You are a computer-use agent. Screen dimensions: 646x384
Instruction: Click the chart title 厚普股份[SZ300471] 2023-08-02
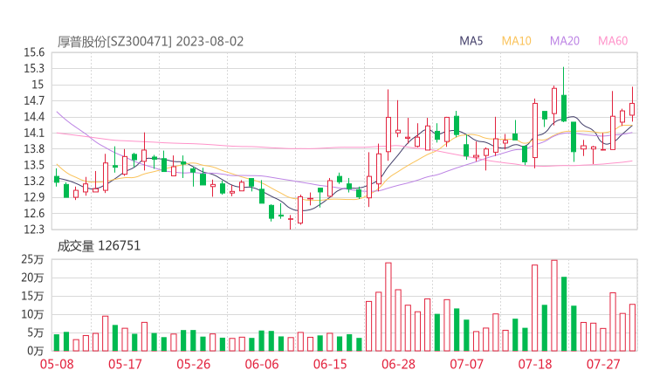pos(150,42)
